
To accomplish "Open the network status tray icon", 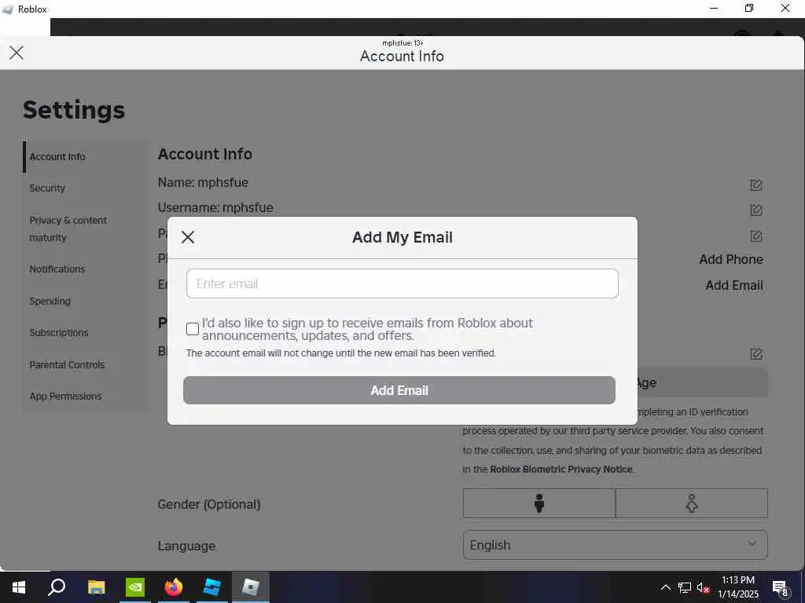I will 685,587.
